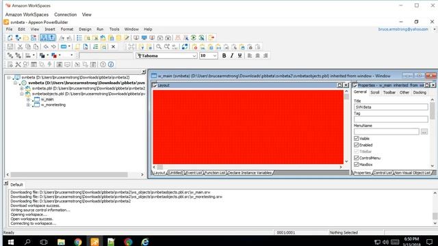Open the Function List tab
This screenshot has height=246, width=438.
pyautogui.click(x=215, y=173)
